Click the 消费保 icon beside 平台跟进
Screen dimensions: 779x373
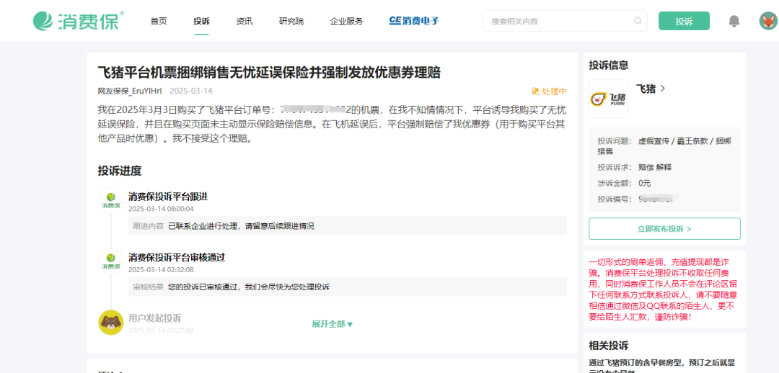[x=111, y=200]
